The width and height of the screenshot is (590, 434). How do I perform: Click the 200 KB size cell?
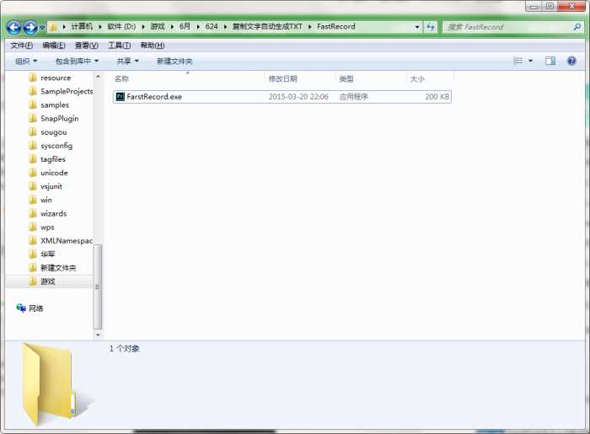437,97
